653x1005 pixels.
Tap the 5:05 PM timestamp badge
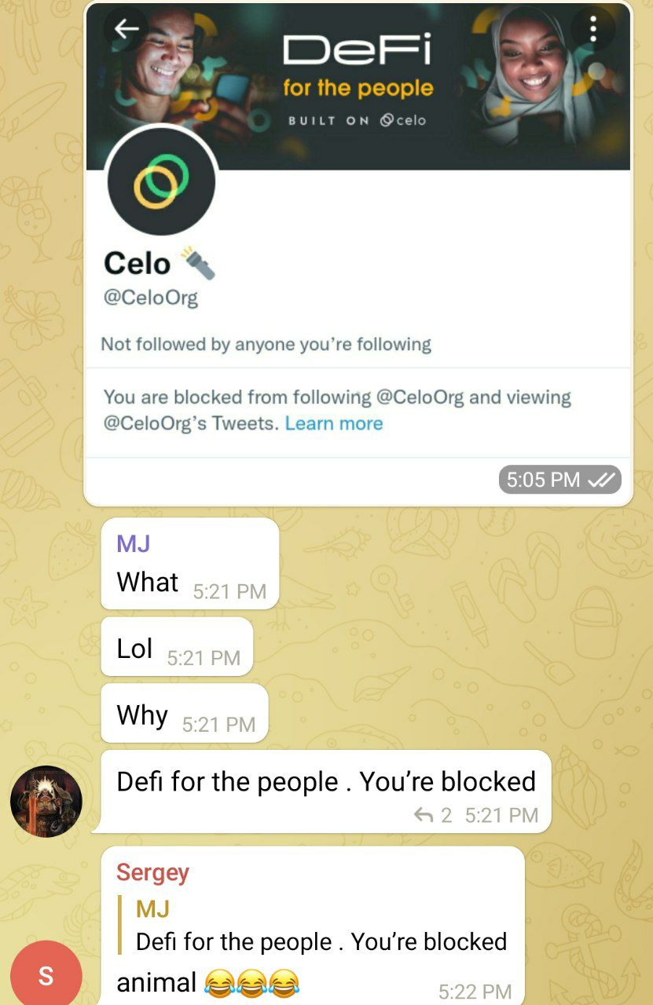(559, 480)
